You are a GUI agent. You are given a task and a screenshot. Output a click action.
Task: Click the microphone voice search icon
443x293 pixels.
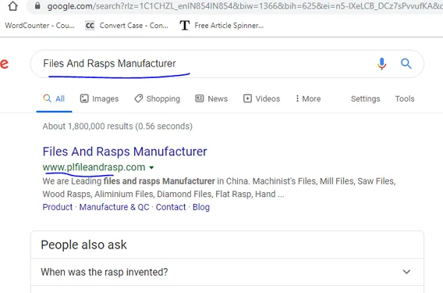pos(381,64)
